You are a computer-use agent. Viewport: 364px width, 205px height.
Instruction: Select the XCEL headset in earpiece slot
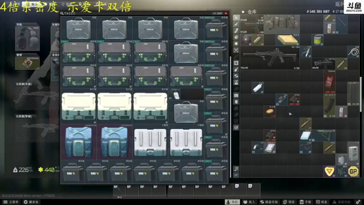click(x=27, y=39)
